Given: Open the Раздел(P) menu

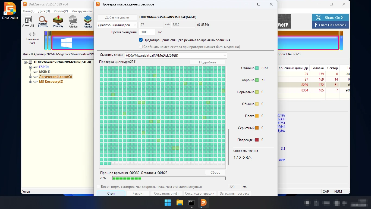Looking at the screenshot, I should tap(61, 11).
